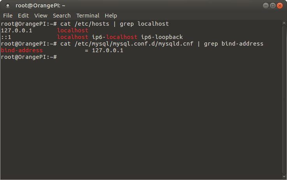The height and width of the screenshot is (180, 287).
Task: Open the File menu
Action: tap(8, 16)
